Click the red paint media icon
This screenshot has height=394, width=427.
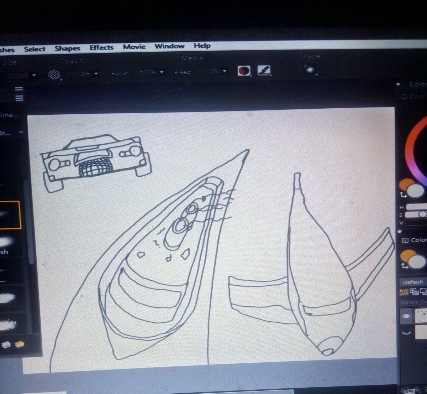244,71
